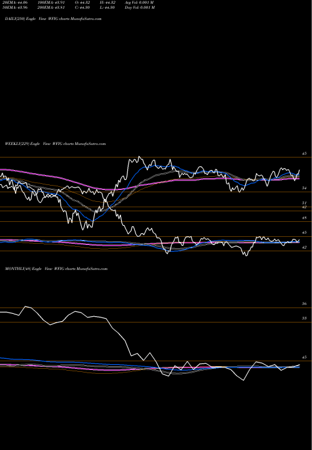Click the WEEKLY(229) Eagle View chart title

coord(56,144)
